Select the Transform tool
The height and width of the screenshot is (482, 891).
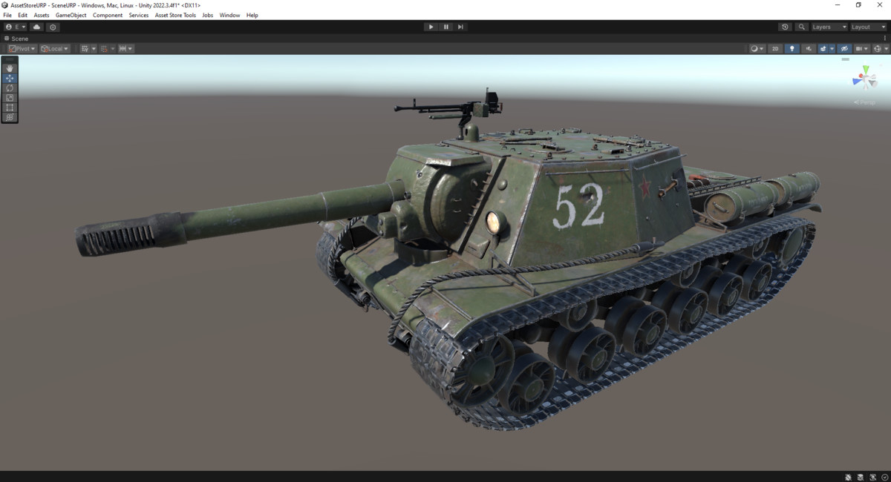click(10, 116)
